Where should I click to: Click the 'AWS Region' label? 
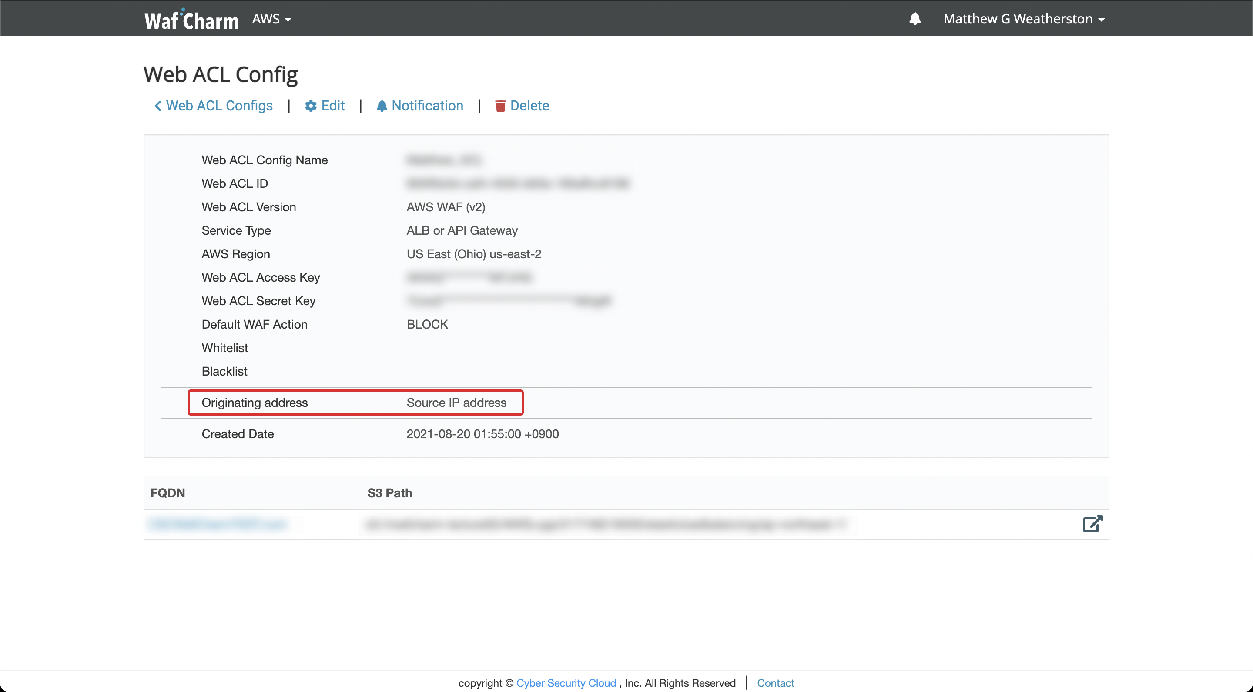coord(235,254)
